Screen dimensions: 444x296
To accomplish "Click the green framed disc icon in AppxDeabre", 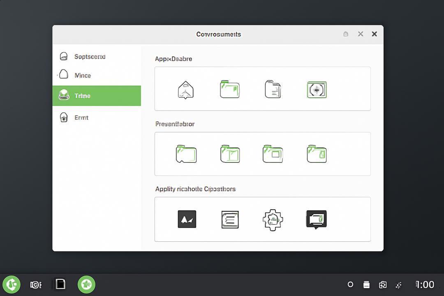I will click(317, 90).
